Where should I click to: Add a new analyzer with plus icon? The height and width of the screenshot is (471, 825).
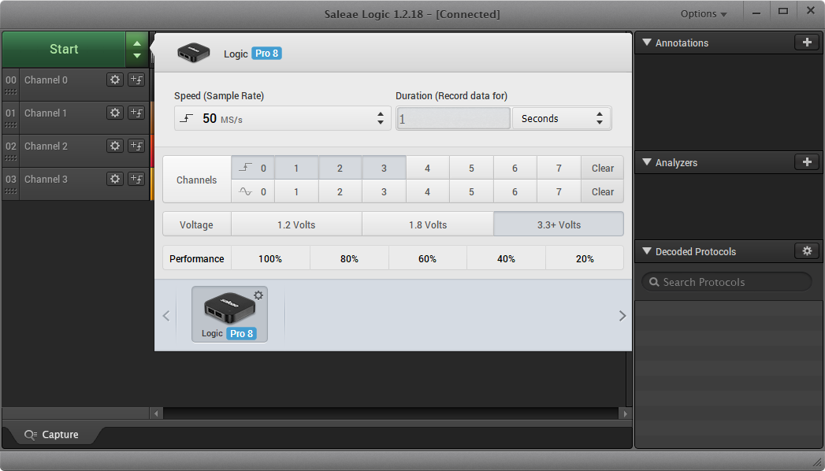[807, 162]
